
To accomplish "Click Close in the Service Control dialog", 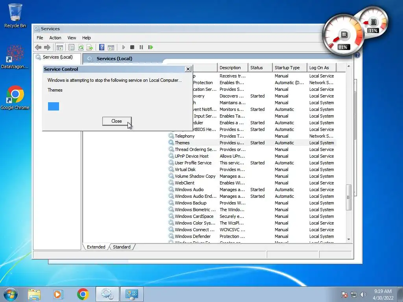I will [116, 121].
